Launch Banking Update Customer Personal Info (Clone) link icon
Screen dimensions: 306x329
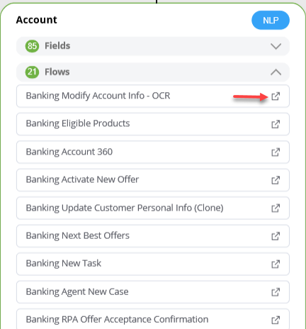point(276,208)
